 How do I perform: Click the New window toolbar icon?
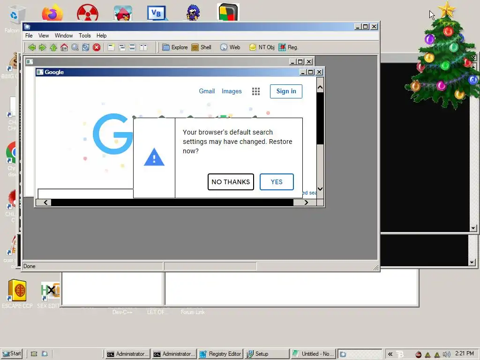tap(111, 47)
